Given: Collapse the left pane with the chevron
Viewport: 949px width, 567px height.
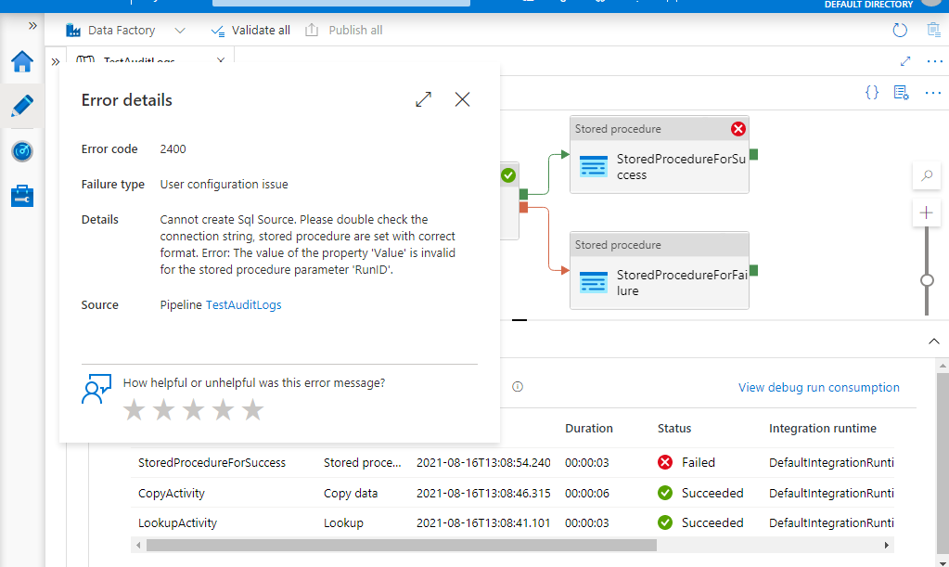Looking at the screenshot, I should 33,26.
